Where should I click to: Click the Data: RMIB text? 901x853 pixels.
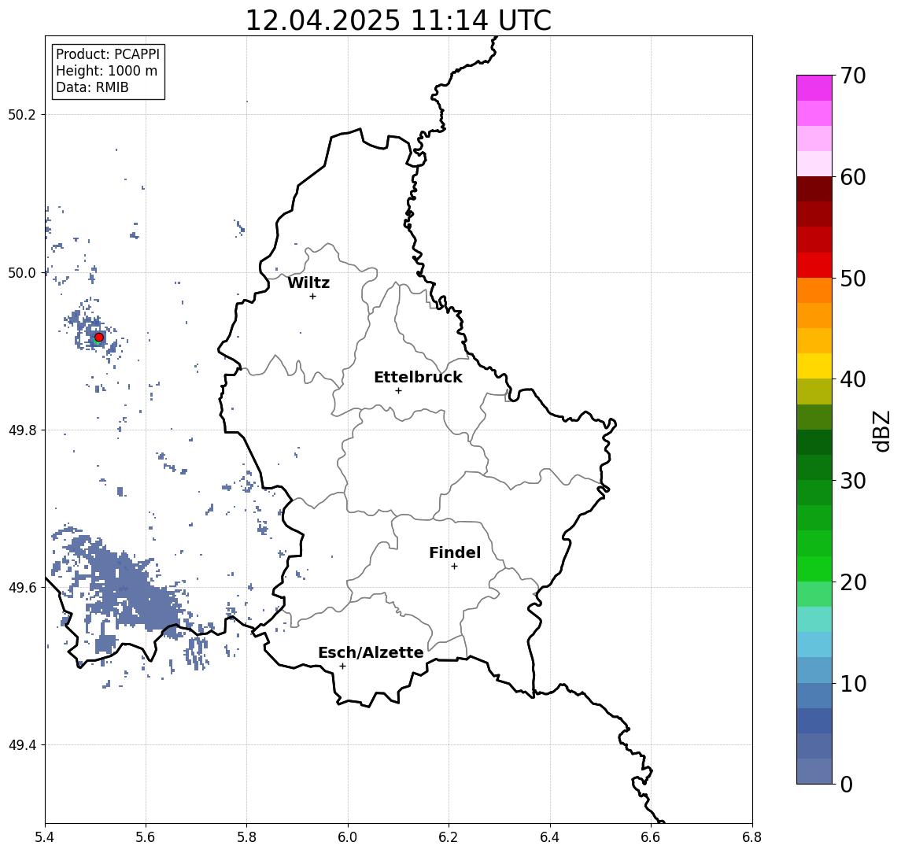pyautogui.click(x=92, y=87)
